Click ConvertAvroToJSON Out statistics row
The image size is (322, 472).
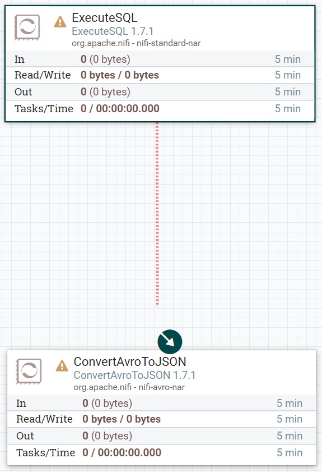162,436
